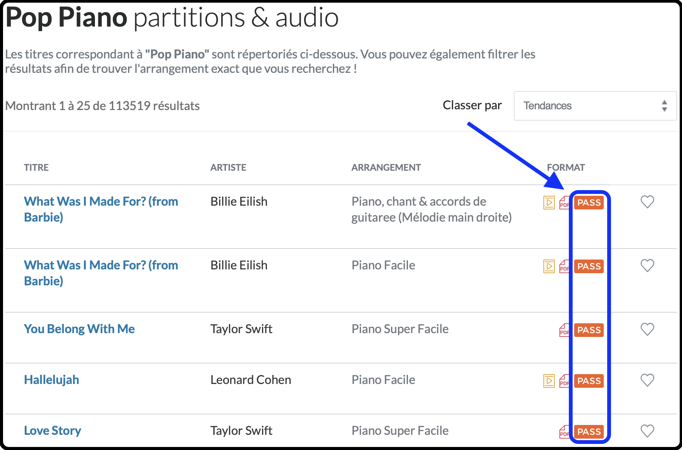Viewport: 682px width, 450px height.
Task: Click the PASS badge on the Love Story row
Action: [x=589, y=431]
